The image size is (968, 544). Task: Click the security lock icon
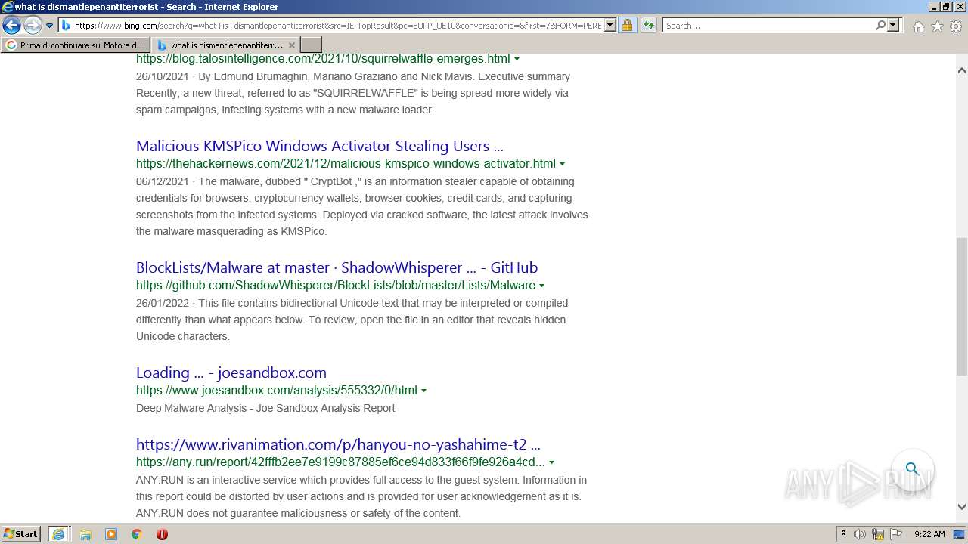(x=627, y=26)
